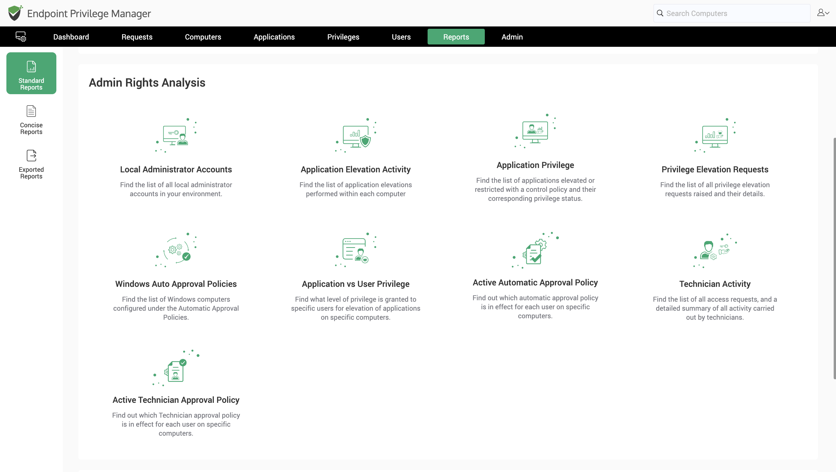Viewport: 836px width, 472px height.
Task: Click the Admin Rights Analysis heading
Action: pos(147,83)
